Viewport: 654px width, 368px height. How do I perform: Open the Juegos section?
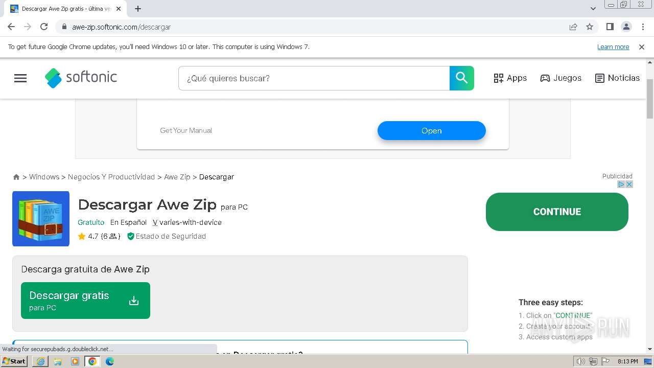(560, 78)
